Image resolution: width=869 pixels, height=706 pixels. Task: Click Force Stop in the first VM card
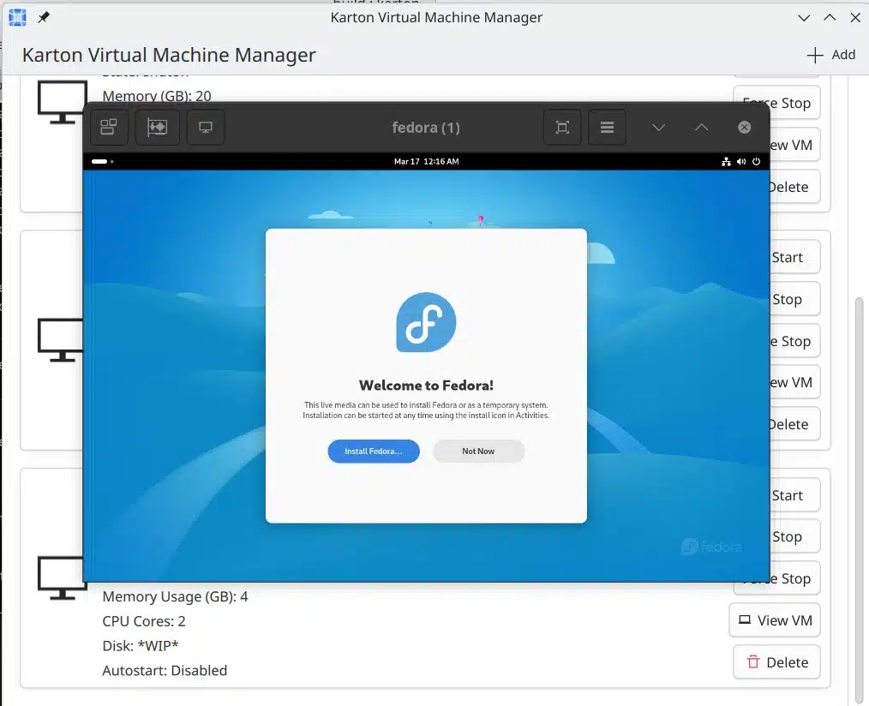pos(776,103)
